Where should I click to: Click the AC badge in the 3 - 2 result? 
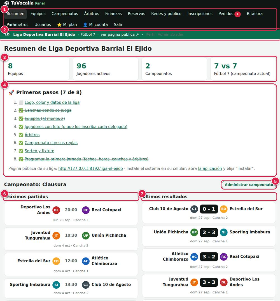[x=194, y=257]
